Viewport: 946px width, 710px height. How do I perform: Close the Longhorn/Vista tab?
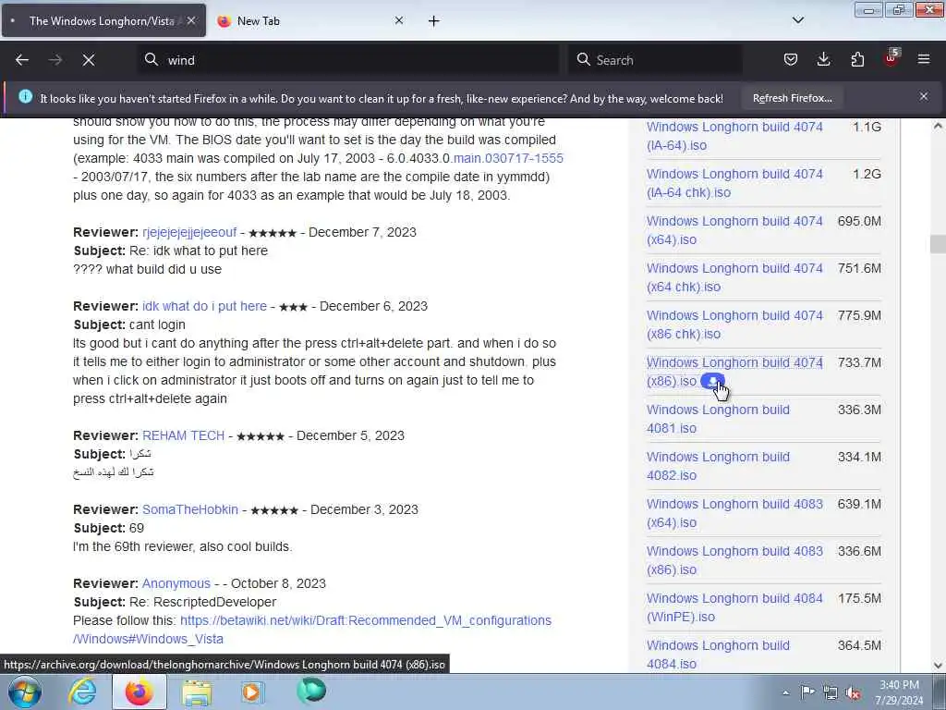point(191,20)
